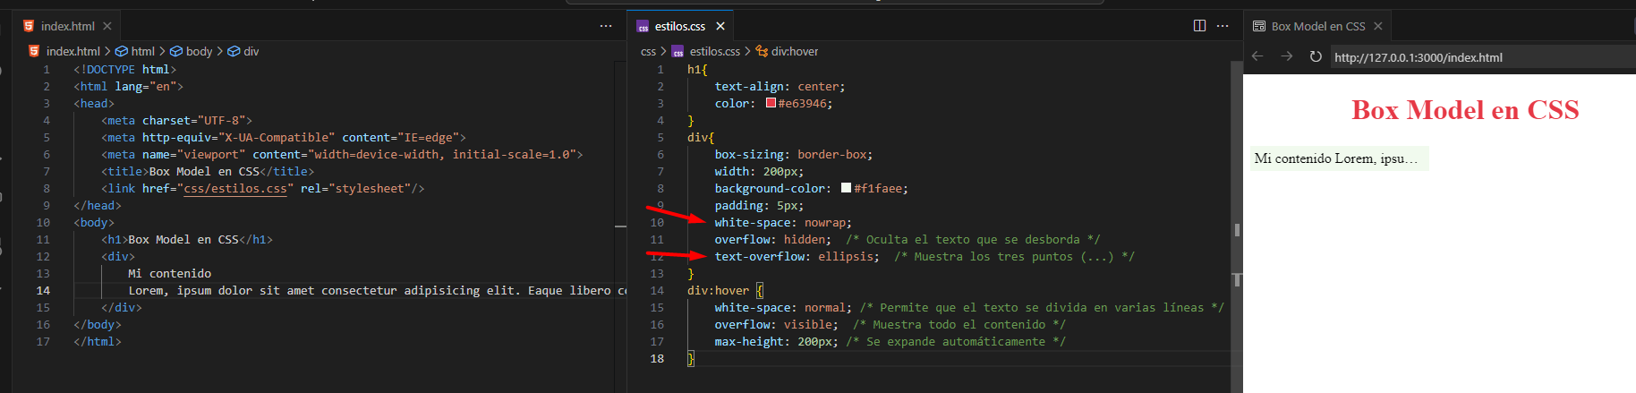Switch to the index.html editor tab
1636x393 pixels.
[x=67, y=26]
